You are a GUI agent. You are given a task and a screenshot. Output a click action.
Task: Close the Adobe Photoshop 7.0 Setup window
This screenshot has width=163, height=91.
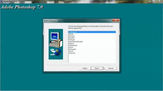pyautogui.click(x=159, y=1)
